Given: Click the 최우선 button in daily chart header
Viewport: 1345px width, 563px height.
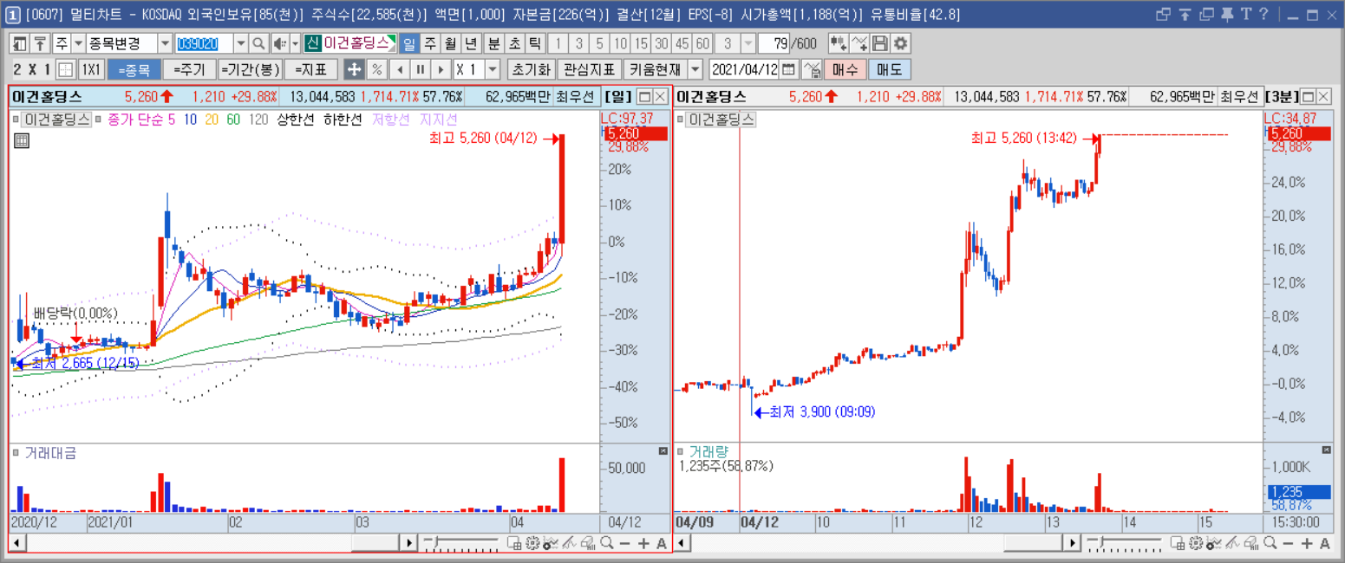Looking at the screenshot, I should click(x=576, y=96).
